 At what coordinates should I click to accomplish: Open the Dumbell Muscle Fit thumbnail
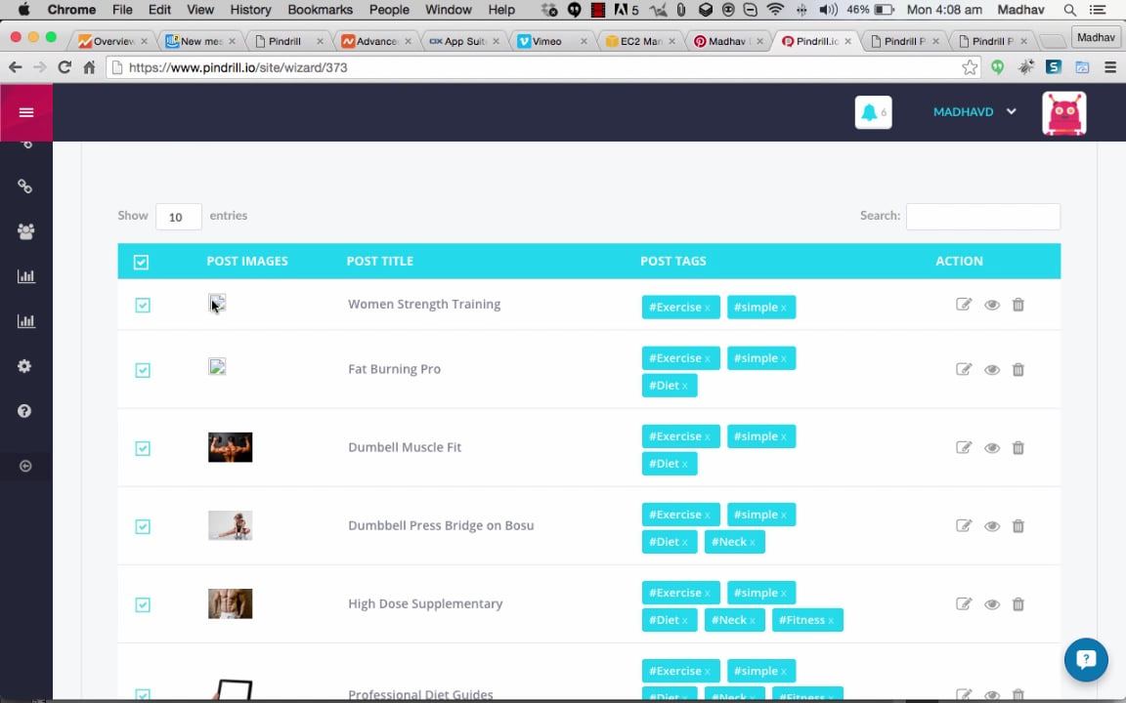coord(230,447)
